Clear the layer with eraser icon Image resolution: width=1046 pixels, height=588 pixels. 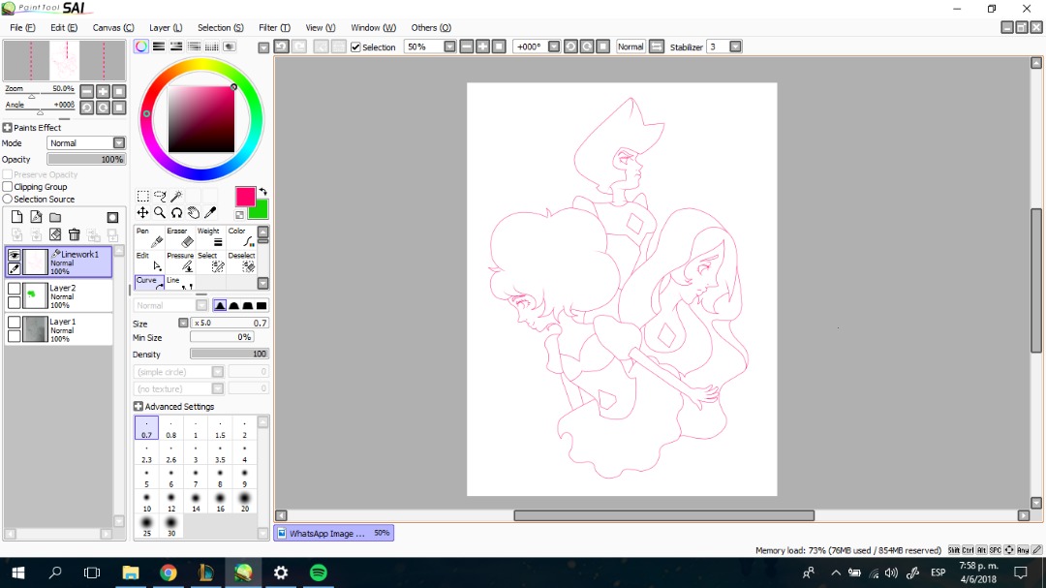[x=55, y=234]
